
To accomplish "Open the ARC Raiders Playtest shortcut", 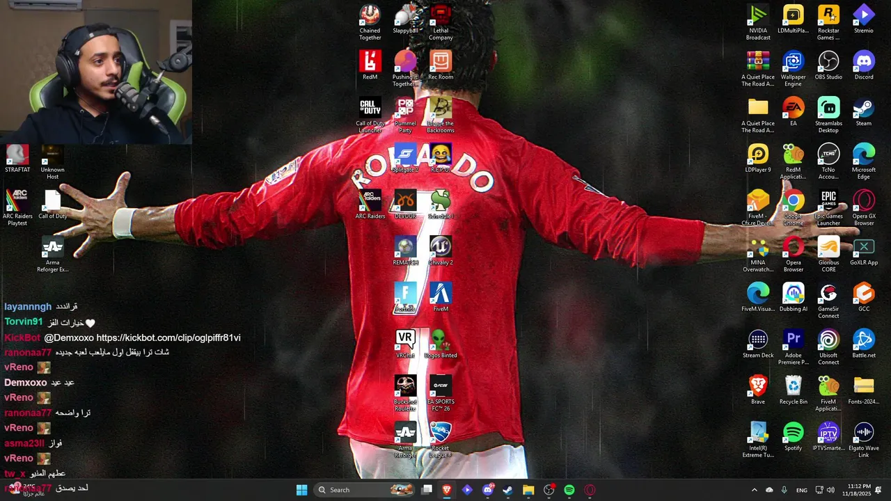I will (x=17, y=208).
